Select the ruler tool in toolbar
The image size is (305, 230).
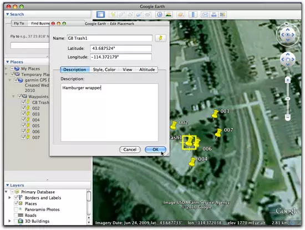pos(193,14)
